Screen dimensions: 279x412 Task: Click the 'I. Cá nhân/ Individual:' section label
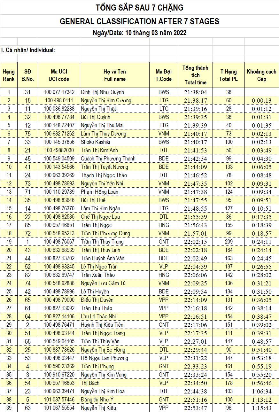pyautogui.click(x=28, y=50)
